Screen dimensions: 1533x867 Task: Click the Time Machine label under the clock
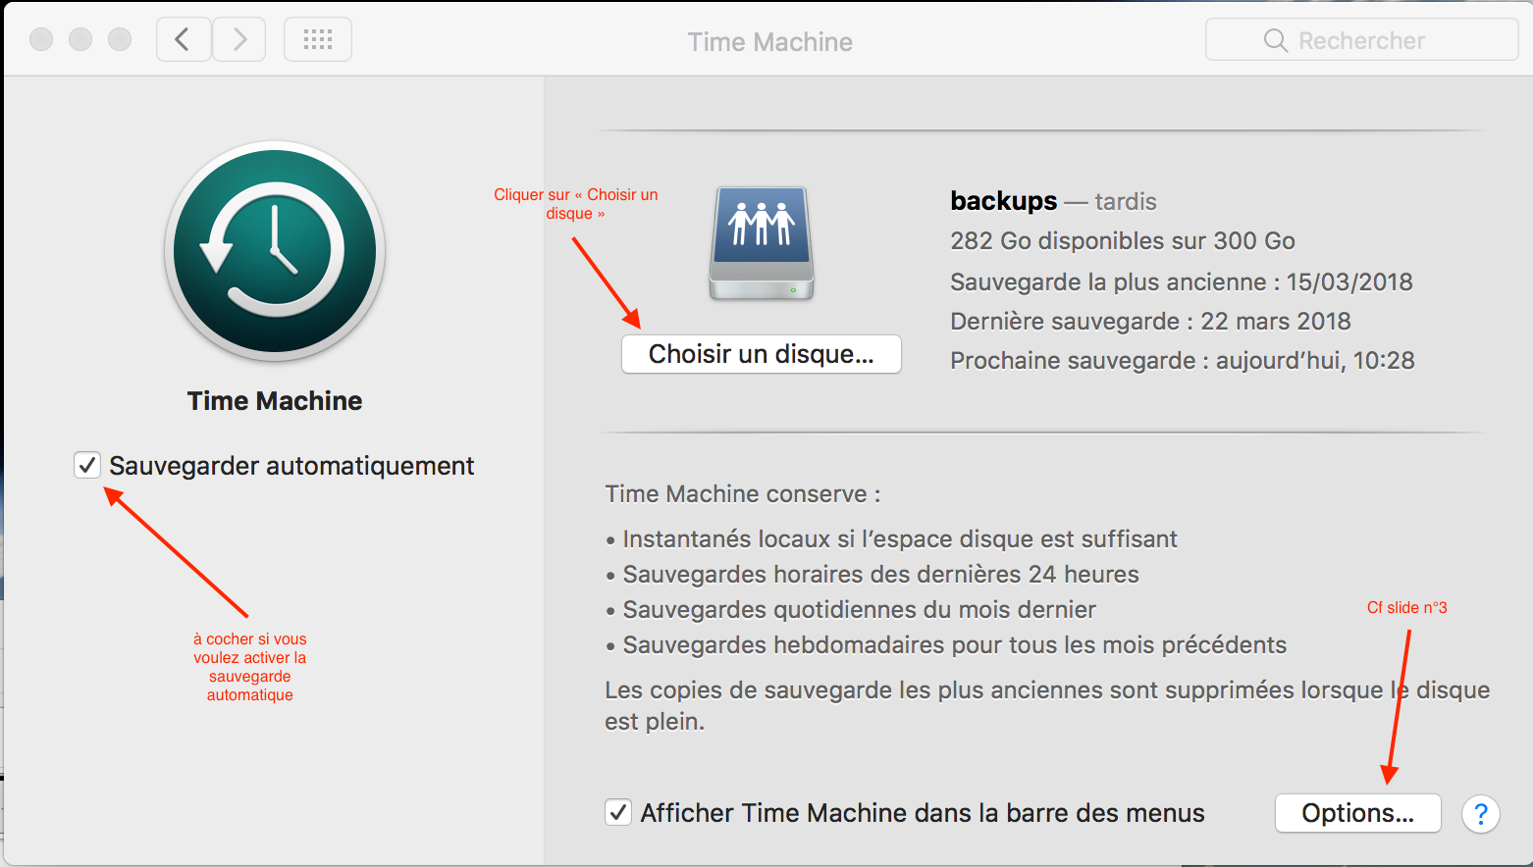click(x=275, y=401)
